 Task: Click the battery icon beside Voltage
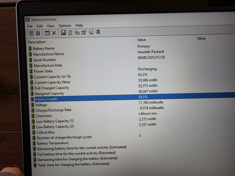(x=32, y=105)
